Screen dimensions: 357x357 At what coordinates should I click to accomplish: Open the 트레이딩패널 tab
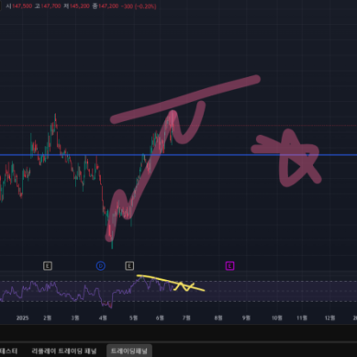click(x=129, y=351)
